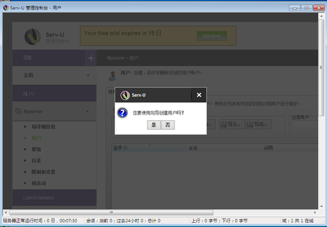This screenshot has width=327, height=227.
Task: Click the 上行 0 字节 status entry
Action: tap(219, 220)
